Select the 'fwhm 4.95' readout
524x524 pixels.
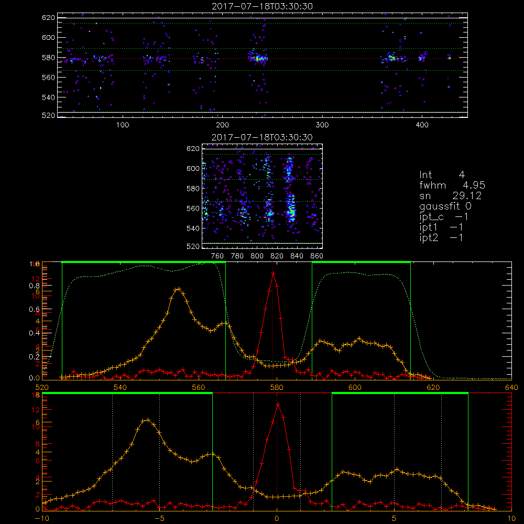click(452, 185)
